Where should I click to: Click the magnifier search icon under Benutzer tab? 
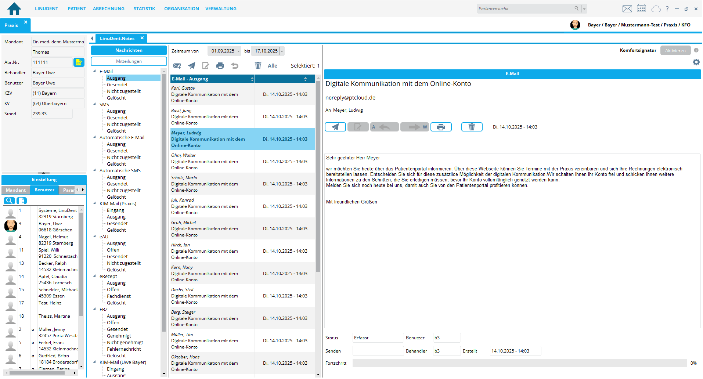9,201
